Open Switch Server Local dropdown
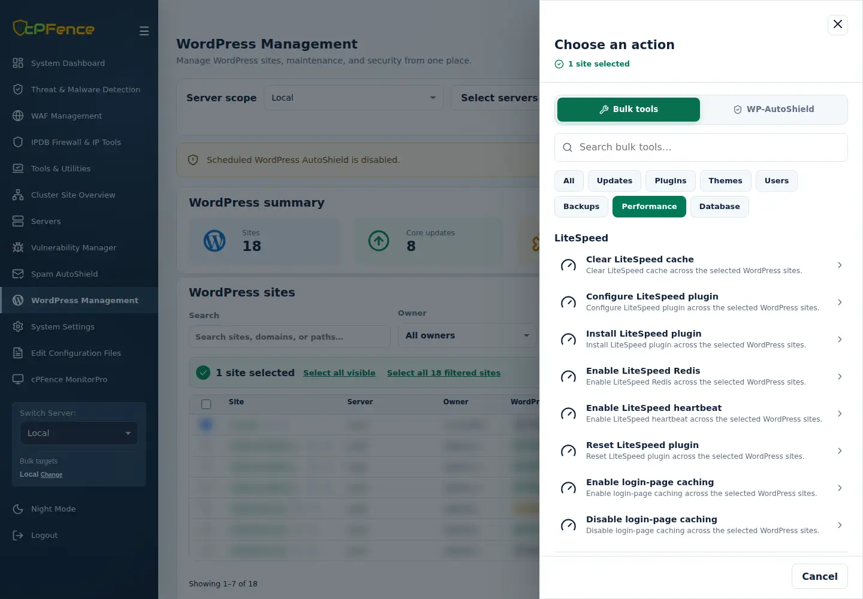Image resolution: width=863 pixels, height=599 pixels. [x=79, y=433]
